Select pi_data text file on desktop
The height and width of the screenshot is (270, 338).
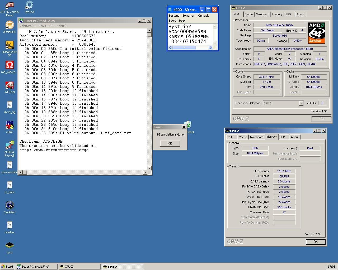tap(10, 185)
